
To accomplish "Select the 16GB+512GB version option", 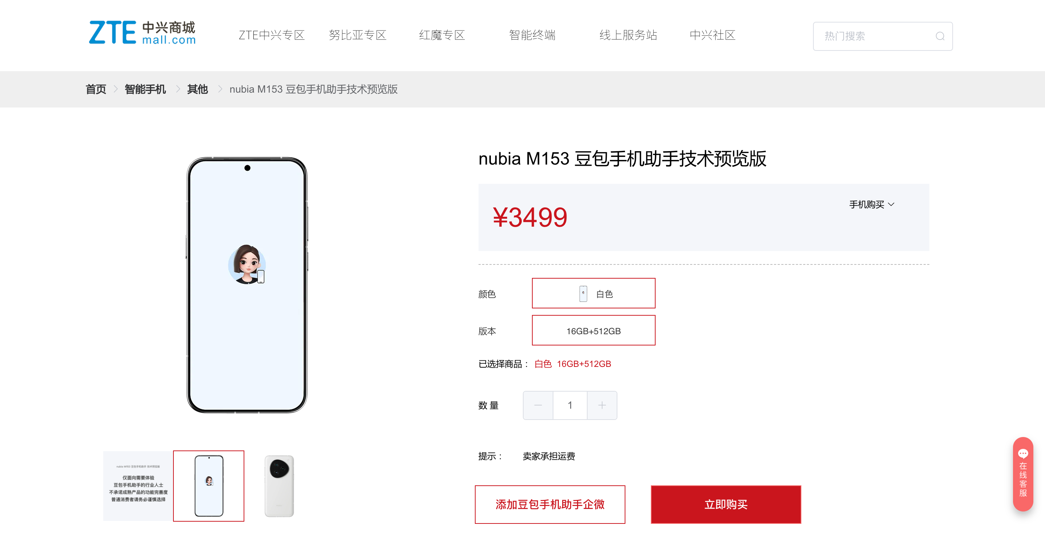I will click(593, 330).
